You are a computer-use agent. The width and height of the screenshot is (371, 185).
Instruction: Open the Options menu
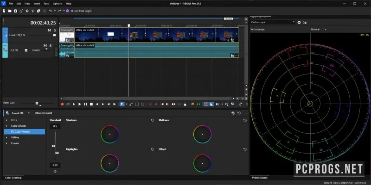(x=58, y=4)
